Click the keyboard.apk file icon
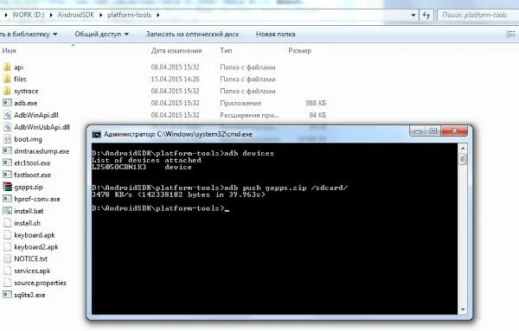The height and width of the screenshot is (331, 519). pyautogui.click(x=7, y=235)
